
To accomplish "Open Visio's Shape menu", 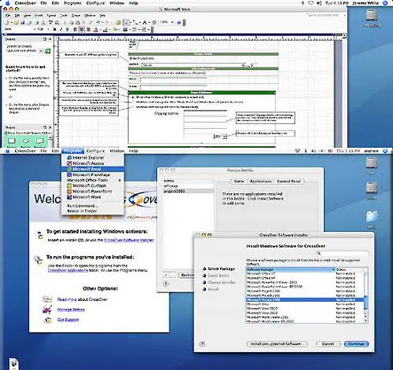I will [x=76, y=16].
